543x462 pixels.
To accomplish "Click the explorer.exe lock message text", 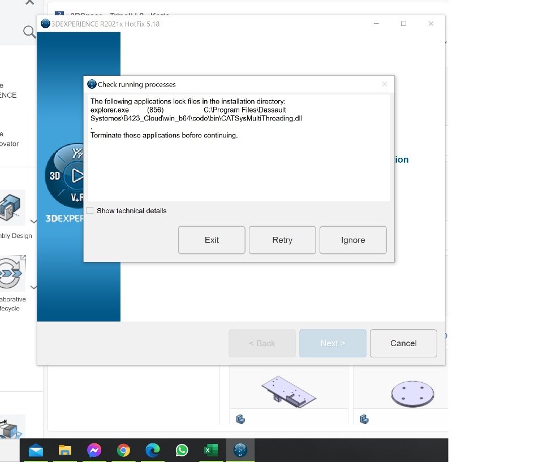I will click(x=196, y=114).
